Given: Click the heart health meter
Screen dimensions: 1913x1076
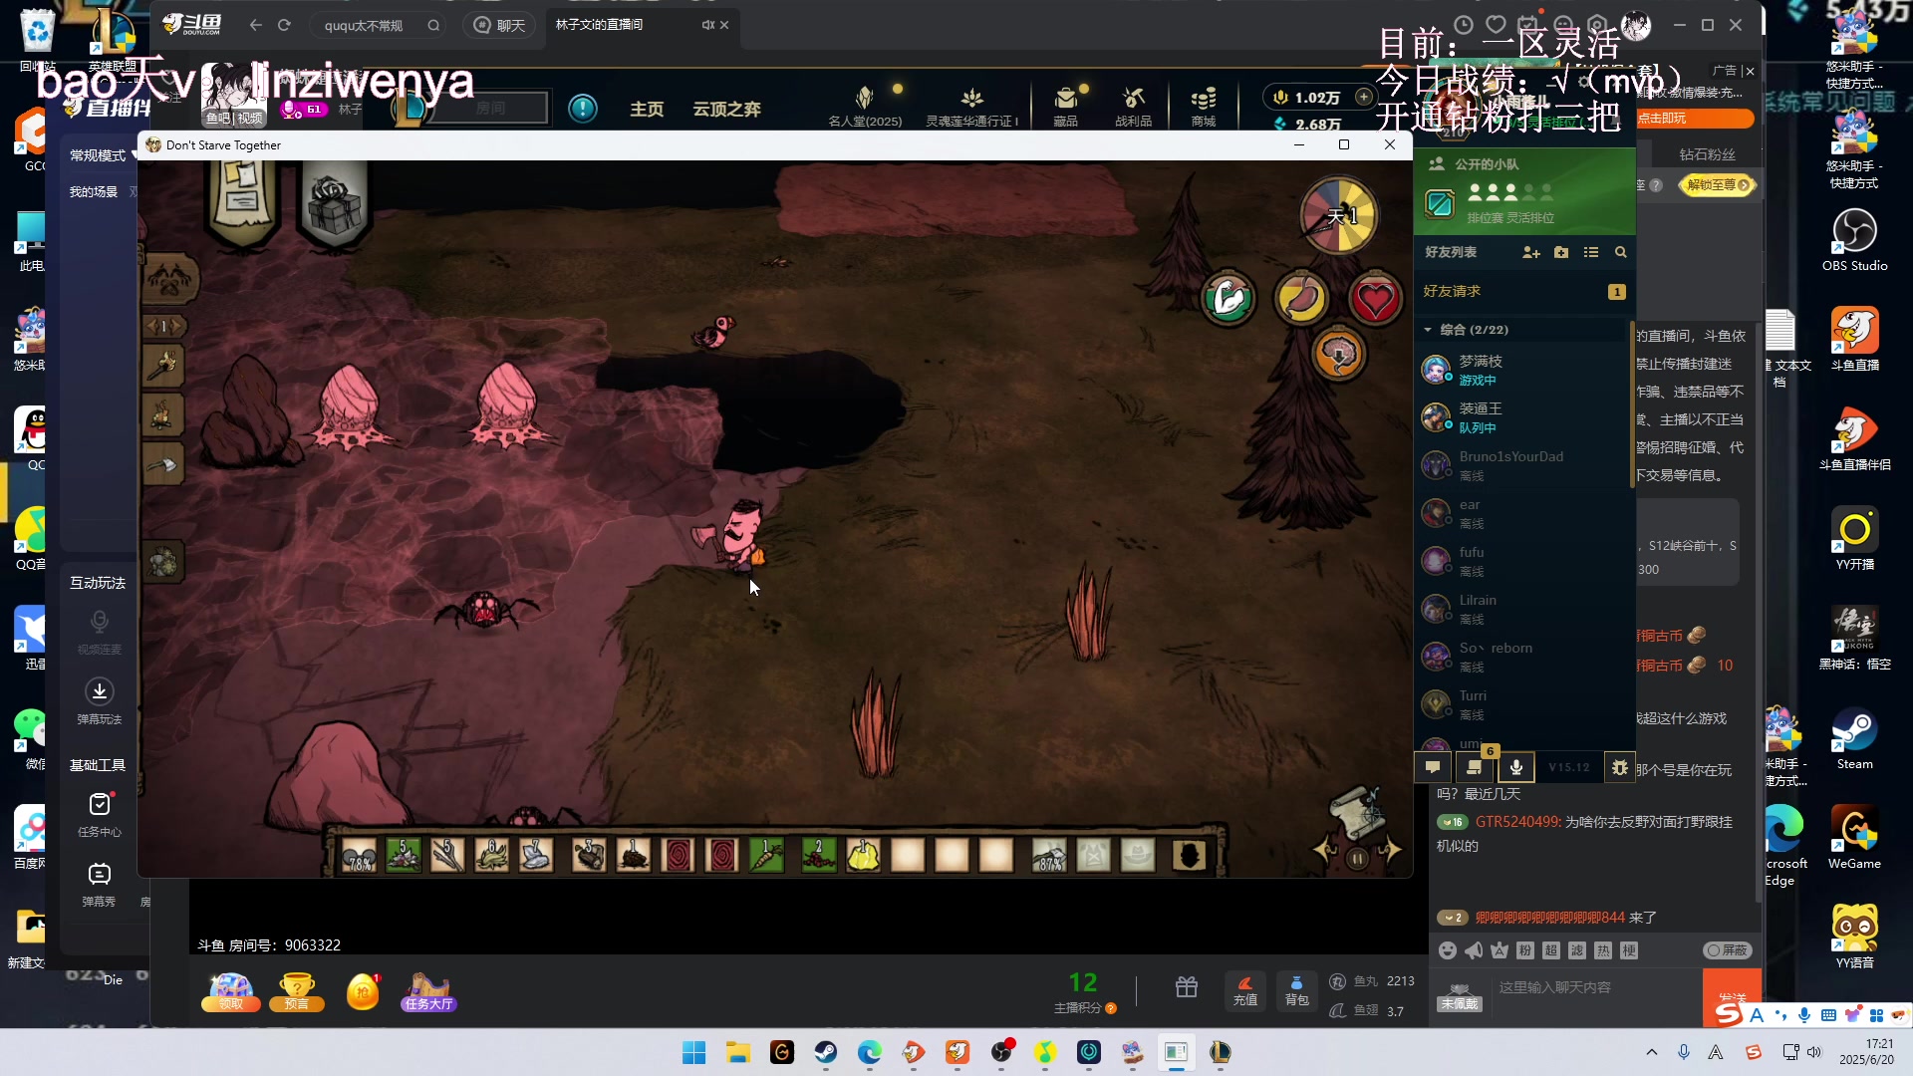Looking at the screenshot, I should coord(1375,299).
